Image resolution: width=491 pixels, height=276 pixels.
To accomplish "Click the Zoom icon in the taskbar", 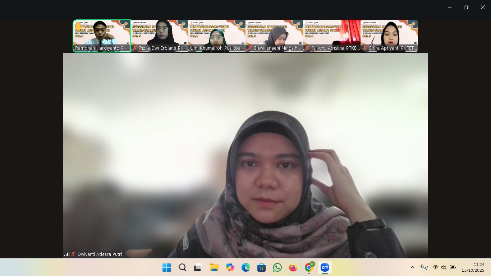I will click(325, 267).
